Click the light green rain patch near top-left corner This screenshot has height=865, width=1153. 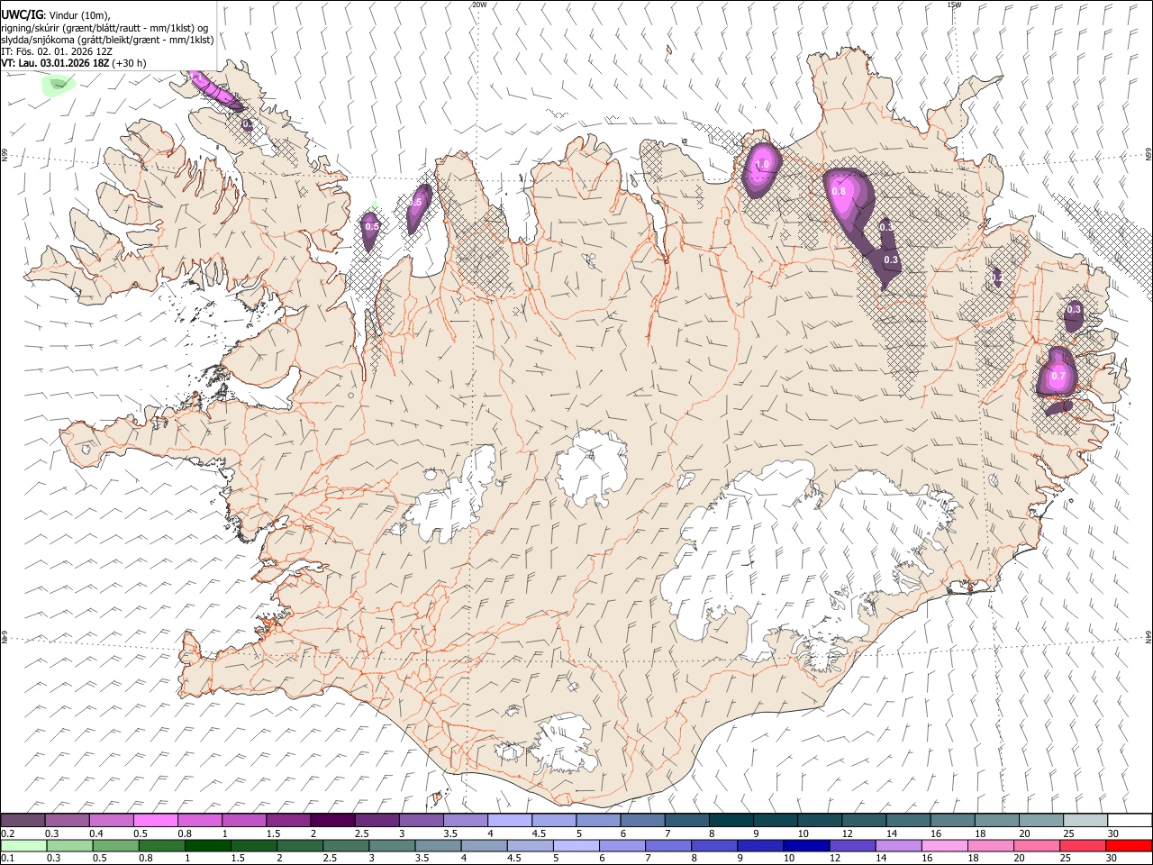point(59,85)
